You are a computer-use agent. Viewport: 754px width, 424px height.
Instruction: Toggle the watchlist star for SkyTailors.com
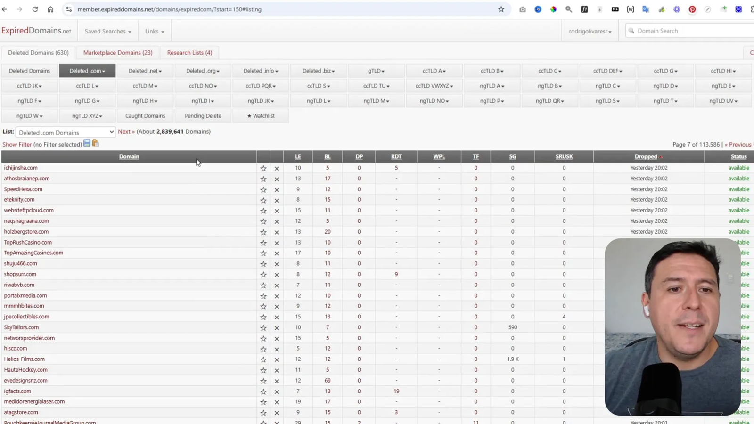pos(263,327)
